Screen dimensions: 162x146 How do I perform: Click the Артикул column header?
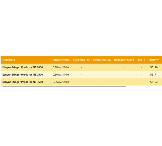point(154,60)
